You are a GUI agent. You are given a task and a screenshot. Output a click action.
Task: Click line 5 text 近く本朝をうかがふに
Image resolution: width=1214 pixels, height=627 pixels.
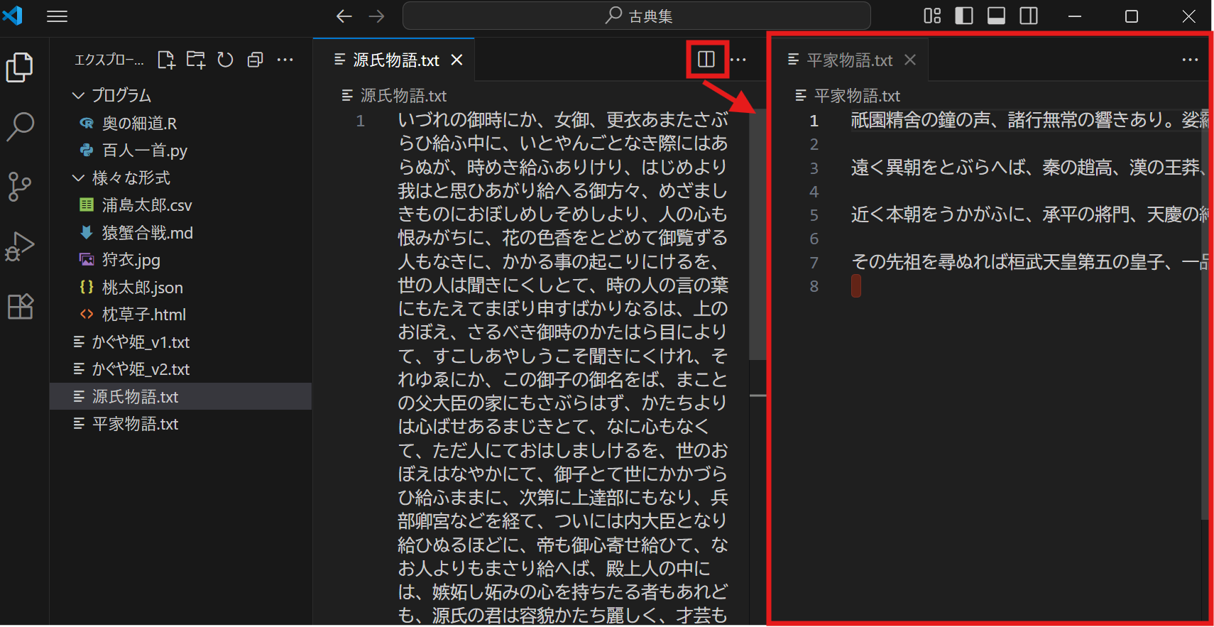click(x=939, y=215)
